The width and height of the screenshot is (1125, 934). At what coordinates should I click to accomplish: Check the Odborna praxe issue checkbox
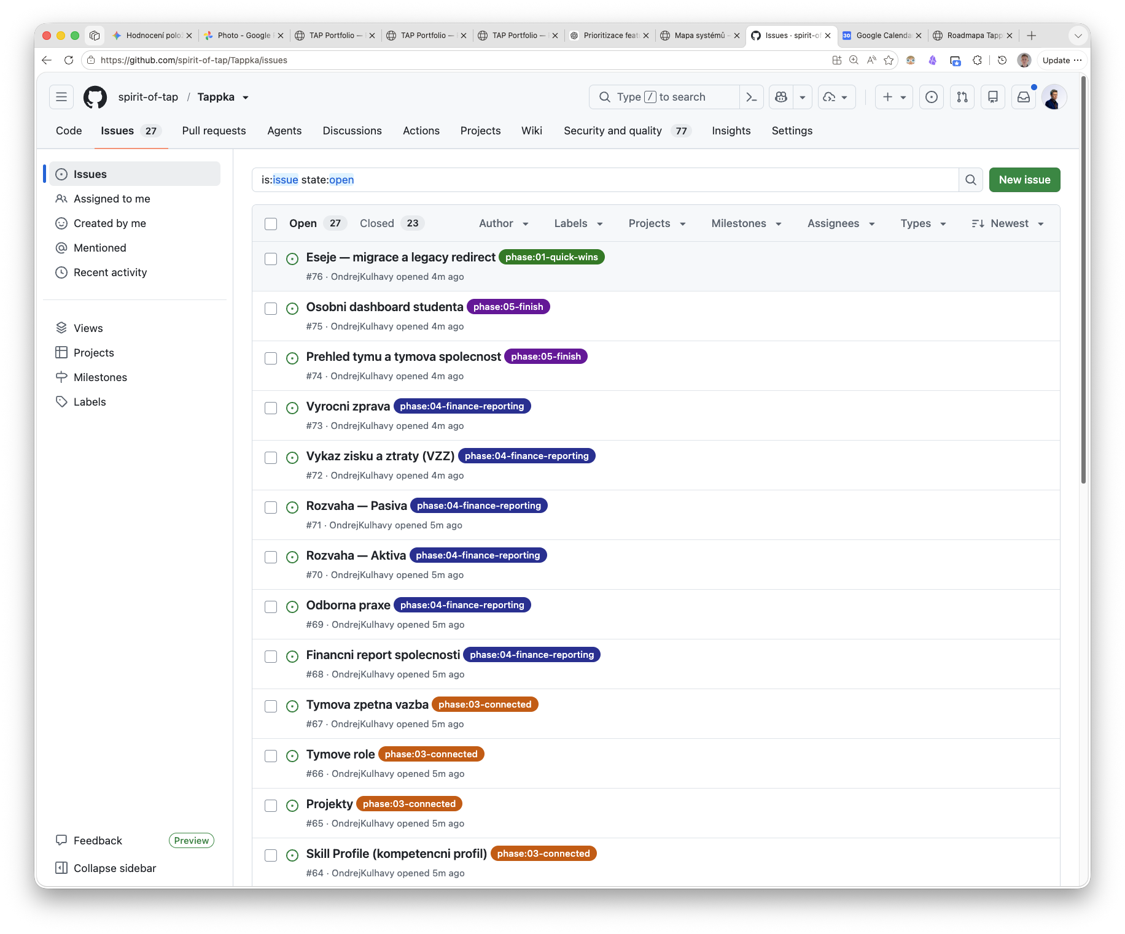pyautogui.click(x=271, y=607)
